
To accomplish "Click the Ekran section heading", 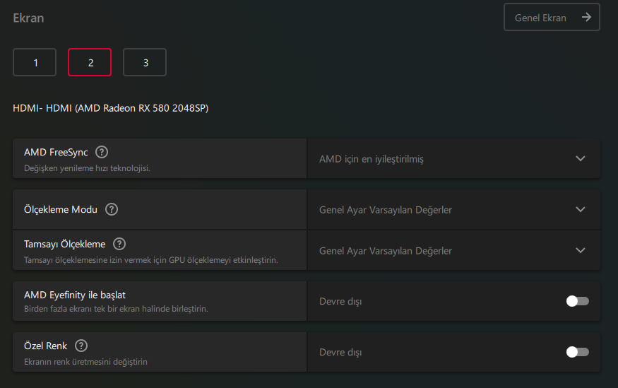I will pyautogui.click(x=28, y=18).
